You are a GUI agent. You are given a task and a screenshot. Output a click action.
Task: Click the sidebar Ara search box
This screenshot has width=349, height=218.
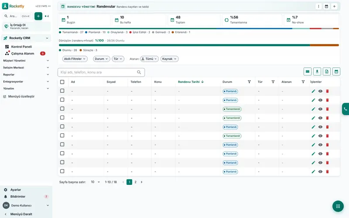coord(18,16)
